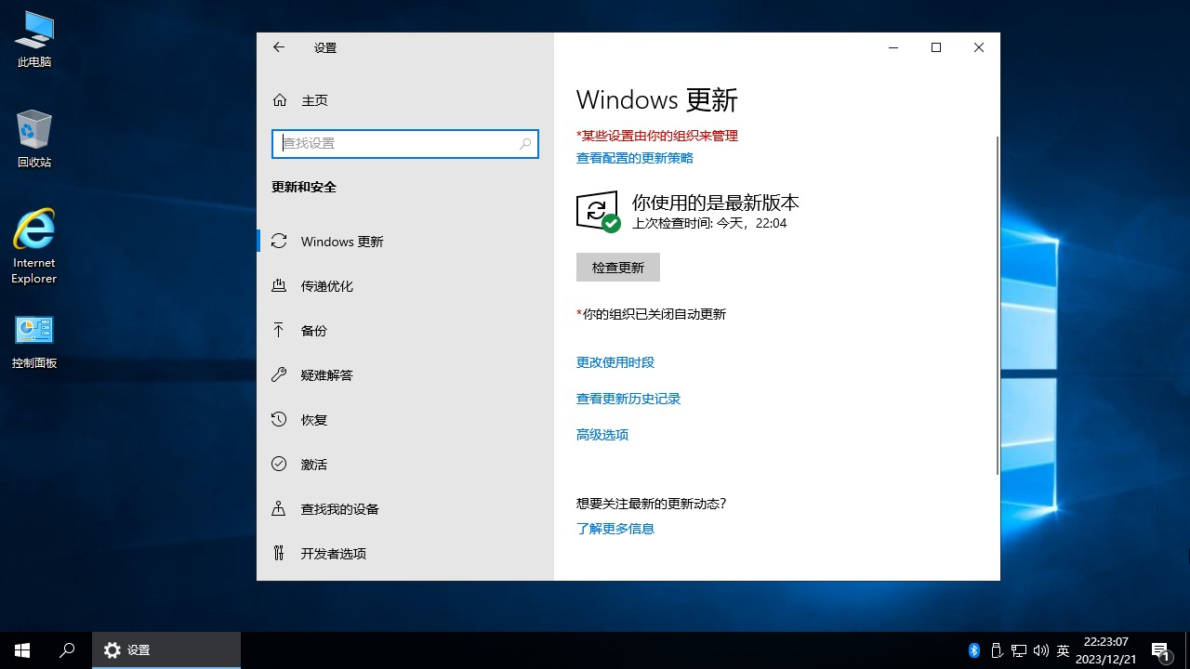
Task: Open 回收站 recycle bin icon
Action: pyautogui.click(x=34, y=138)
